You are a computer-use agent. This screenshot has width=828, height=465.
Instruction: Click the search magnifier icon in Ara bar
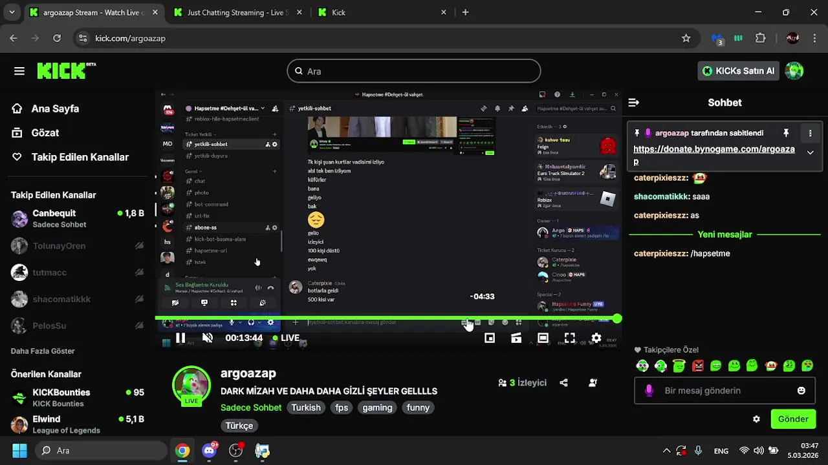click(299, 71)
